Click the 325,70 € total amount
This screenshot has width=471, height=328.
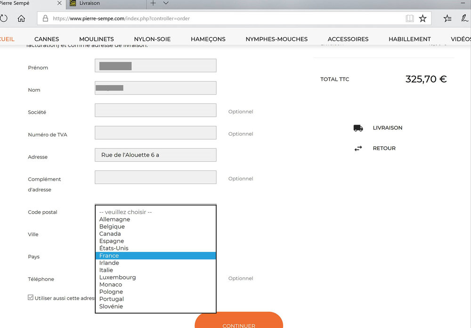[x=426, y=79]
